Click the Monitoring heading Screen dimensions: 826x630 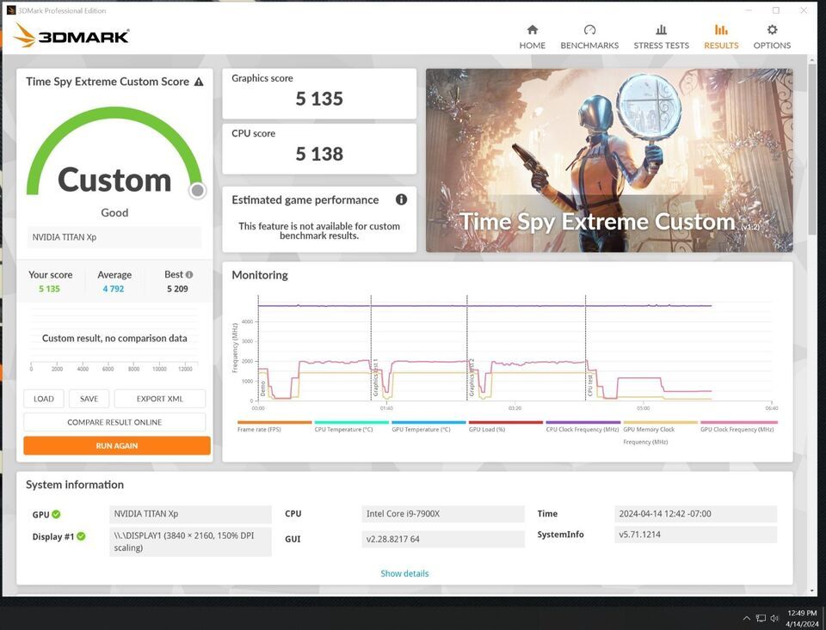point(260,275)
